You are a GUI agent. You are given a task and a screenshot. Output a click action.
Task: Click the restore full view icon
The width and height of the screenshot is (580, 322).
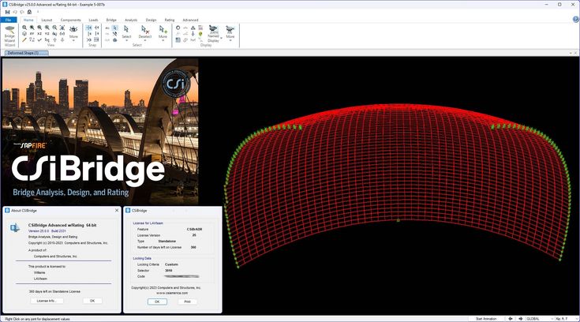[x=62, y=28]
